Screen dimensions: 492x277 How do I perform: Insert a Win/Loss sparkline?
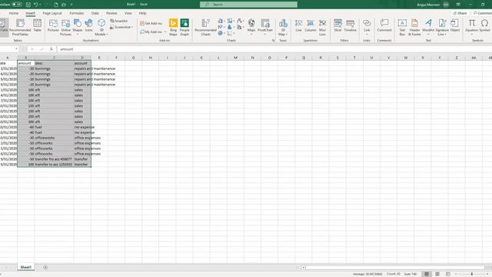click(322, 28)
